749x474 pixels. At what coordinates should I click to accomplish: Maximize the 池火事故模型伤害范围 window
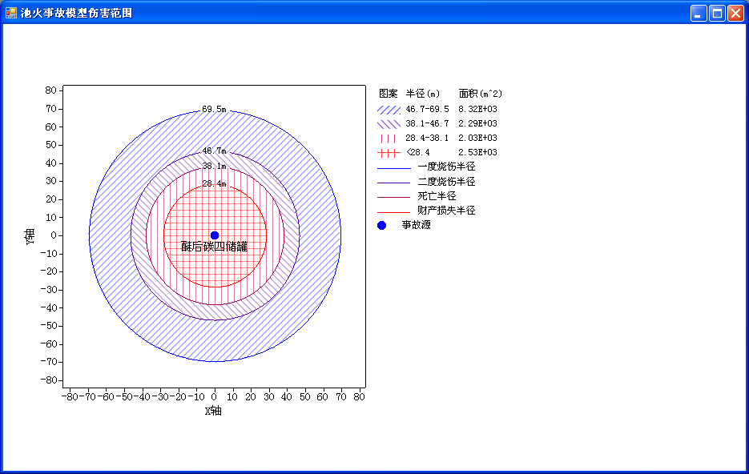click(717, 13)
